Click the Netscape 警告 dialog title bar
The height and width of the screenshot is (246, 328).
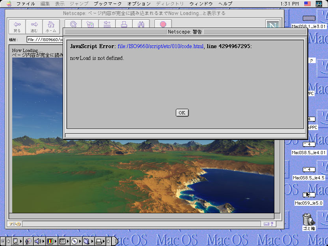click(185, 32)
